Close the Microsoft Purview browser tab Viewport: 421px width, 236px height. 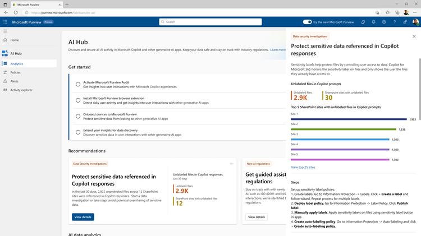coord(60,4)
